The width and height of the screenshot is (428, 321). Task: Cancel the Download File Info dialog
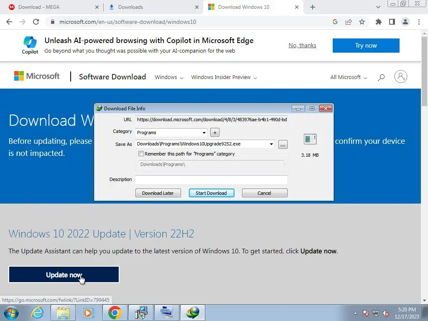pyautogui.click(x=265, y=193)
